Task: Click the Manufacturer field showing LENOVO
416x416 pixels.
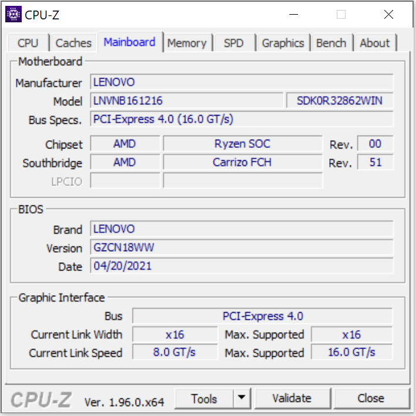Action: 242,82
